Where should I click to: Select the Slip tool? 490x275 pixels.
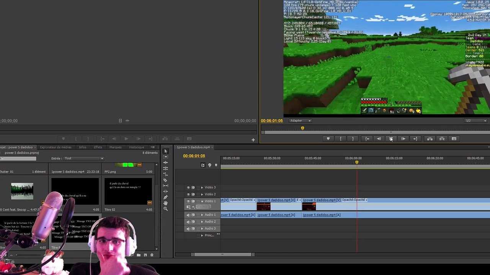(166, 186)
